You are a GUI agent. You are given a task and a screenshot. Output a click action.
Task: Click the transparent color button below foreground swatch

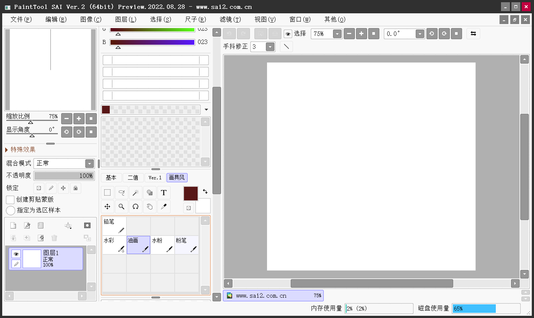tap(188, 208)
